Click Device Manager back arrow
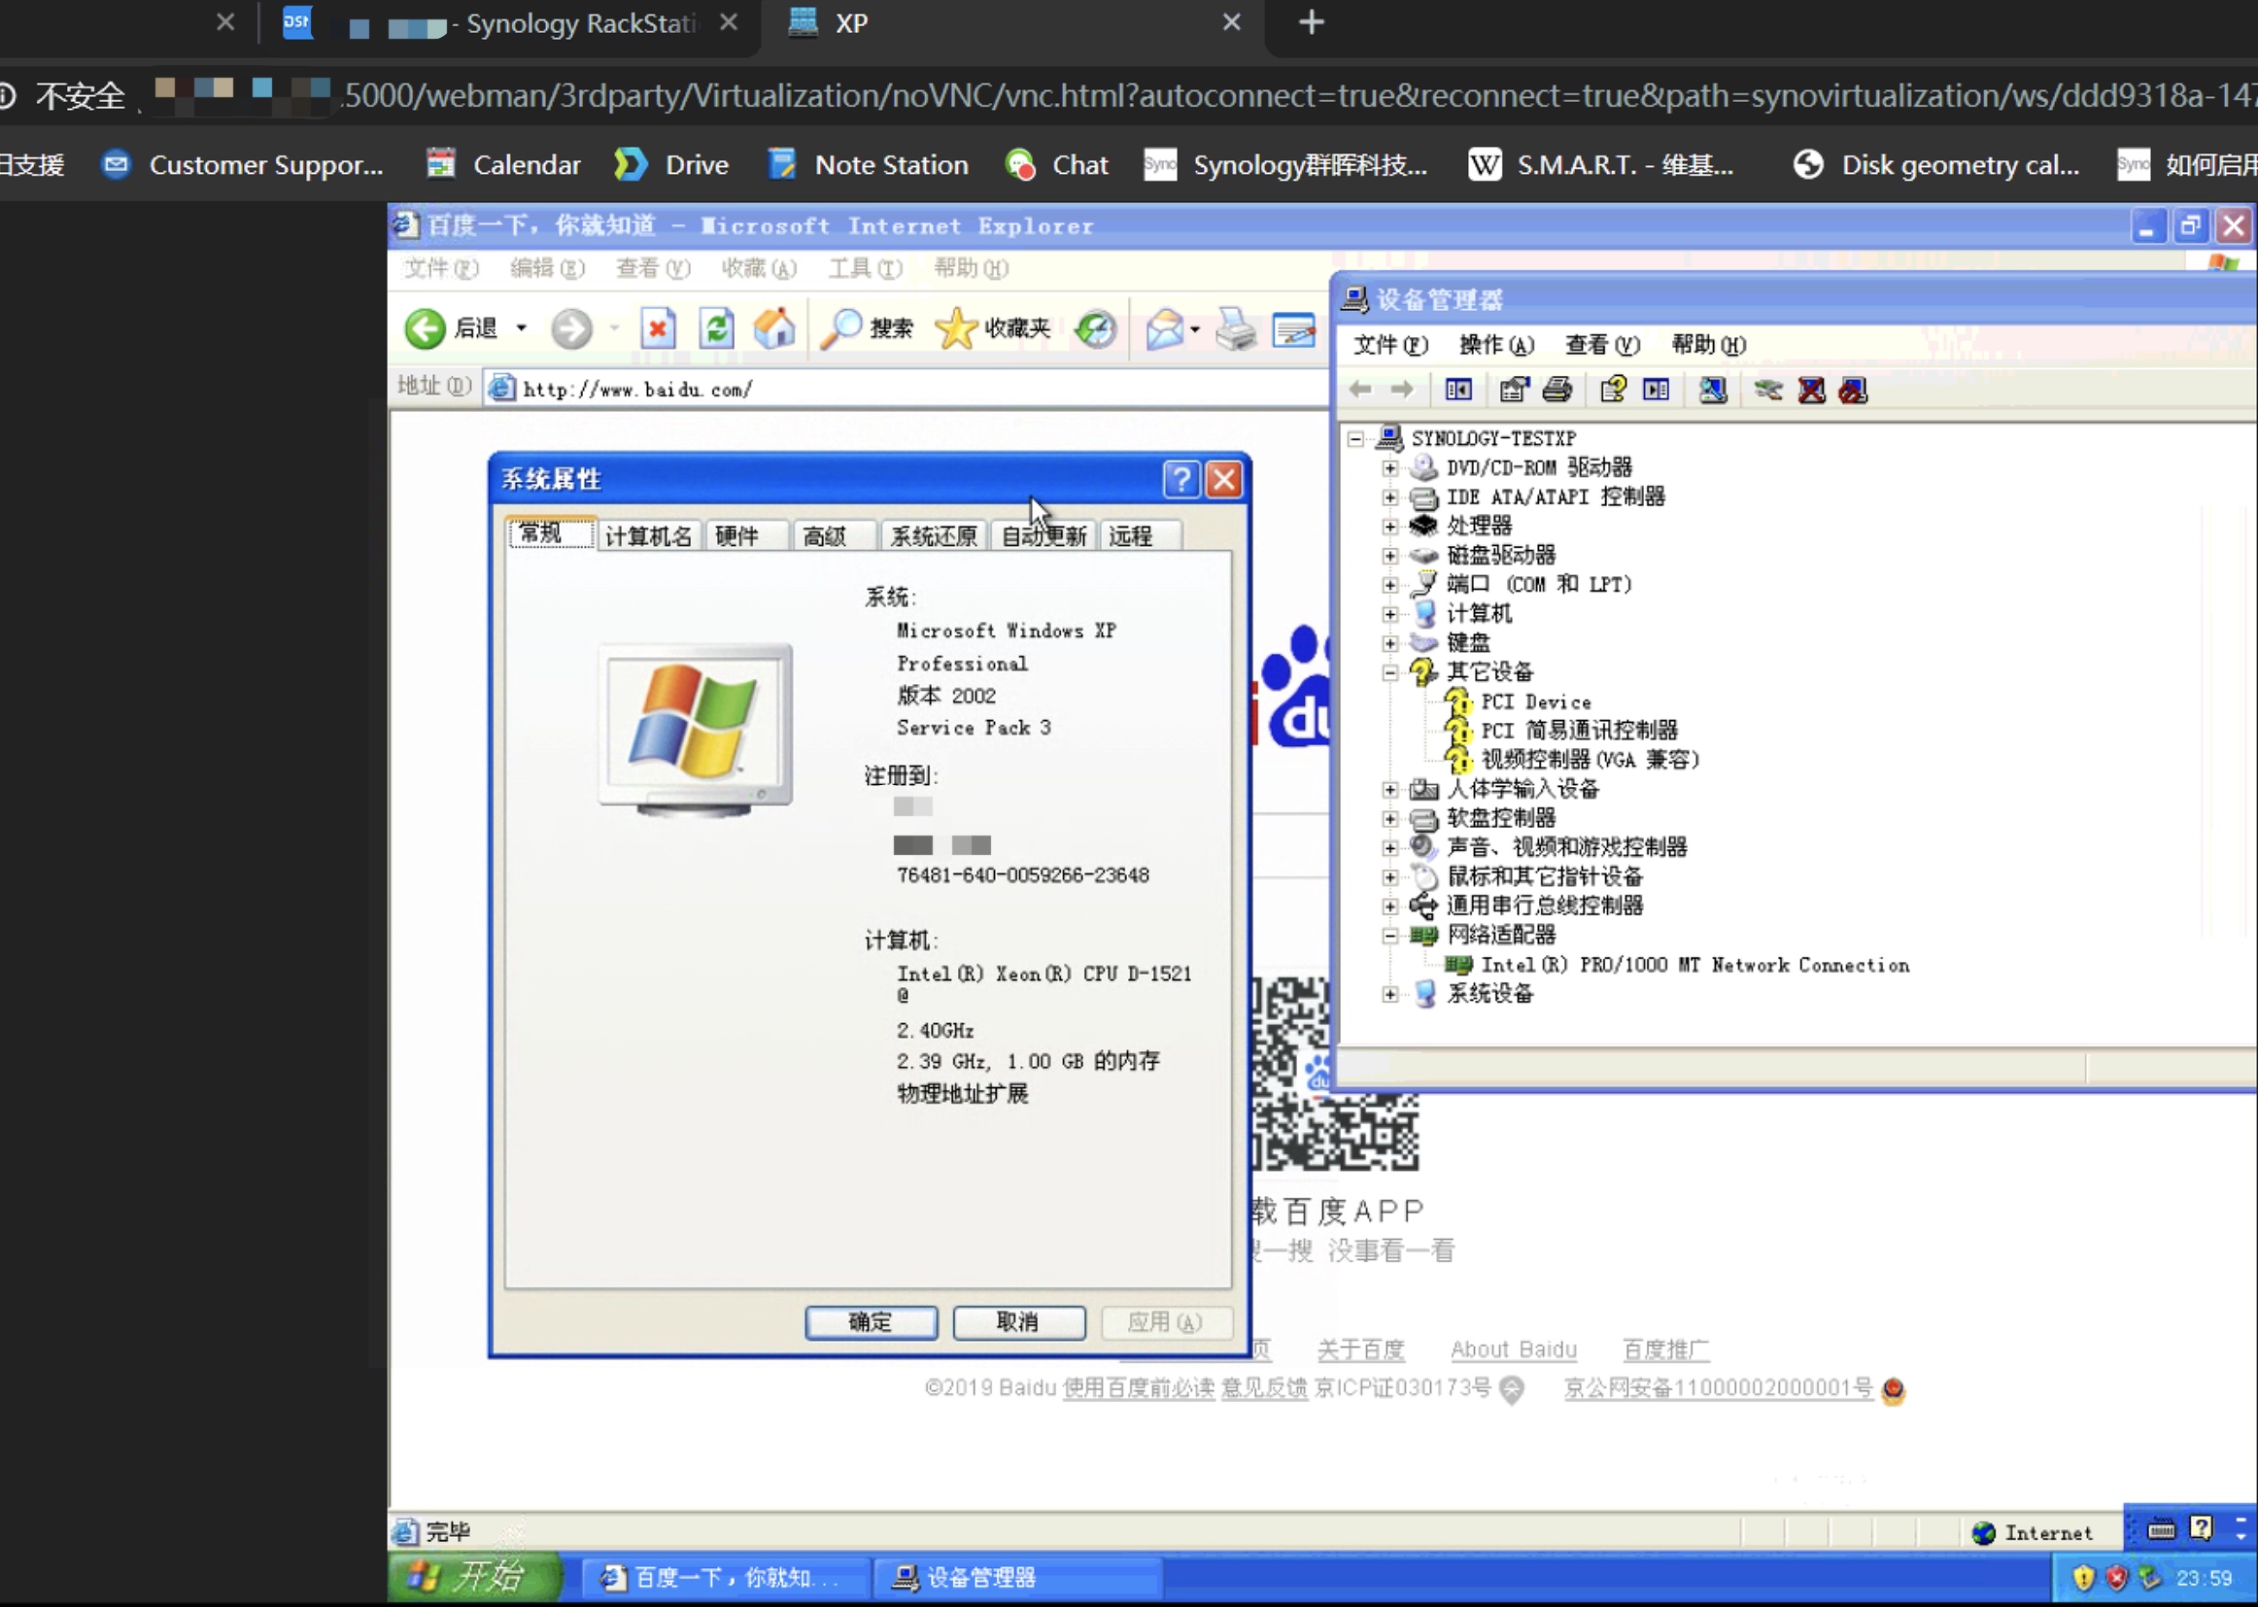 click(x=1360, y=390)
